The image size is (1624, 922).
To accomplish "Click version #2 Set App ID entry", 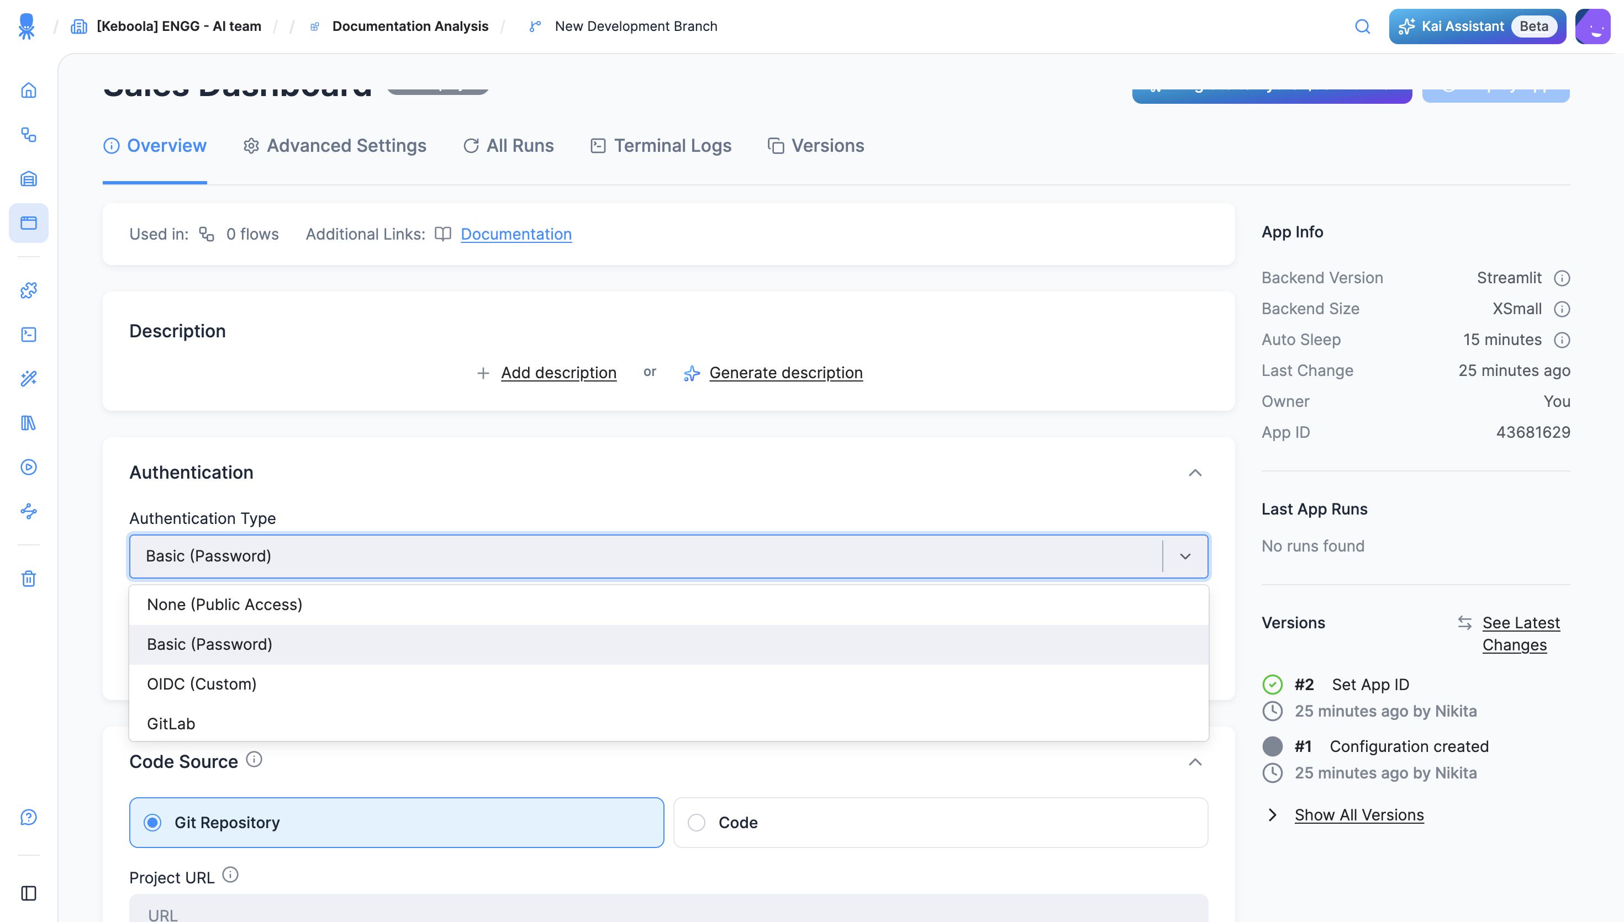I will (x=1352, y=685).
